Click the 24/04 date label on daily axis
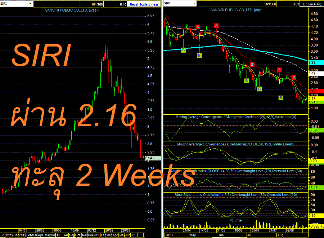324x238 pixels. coord(187,230)
